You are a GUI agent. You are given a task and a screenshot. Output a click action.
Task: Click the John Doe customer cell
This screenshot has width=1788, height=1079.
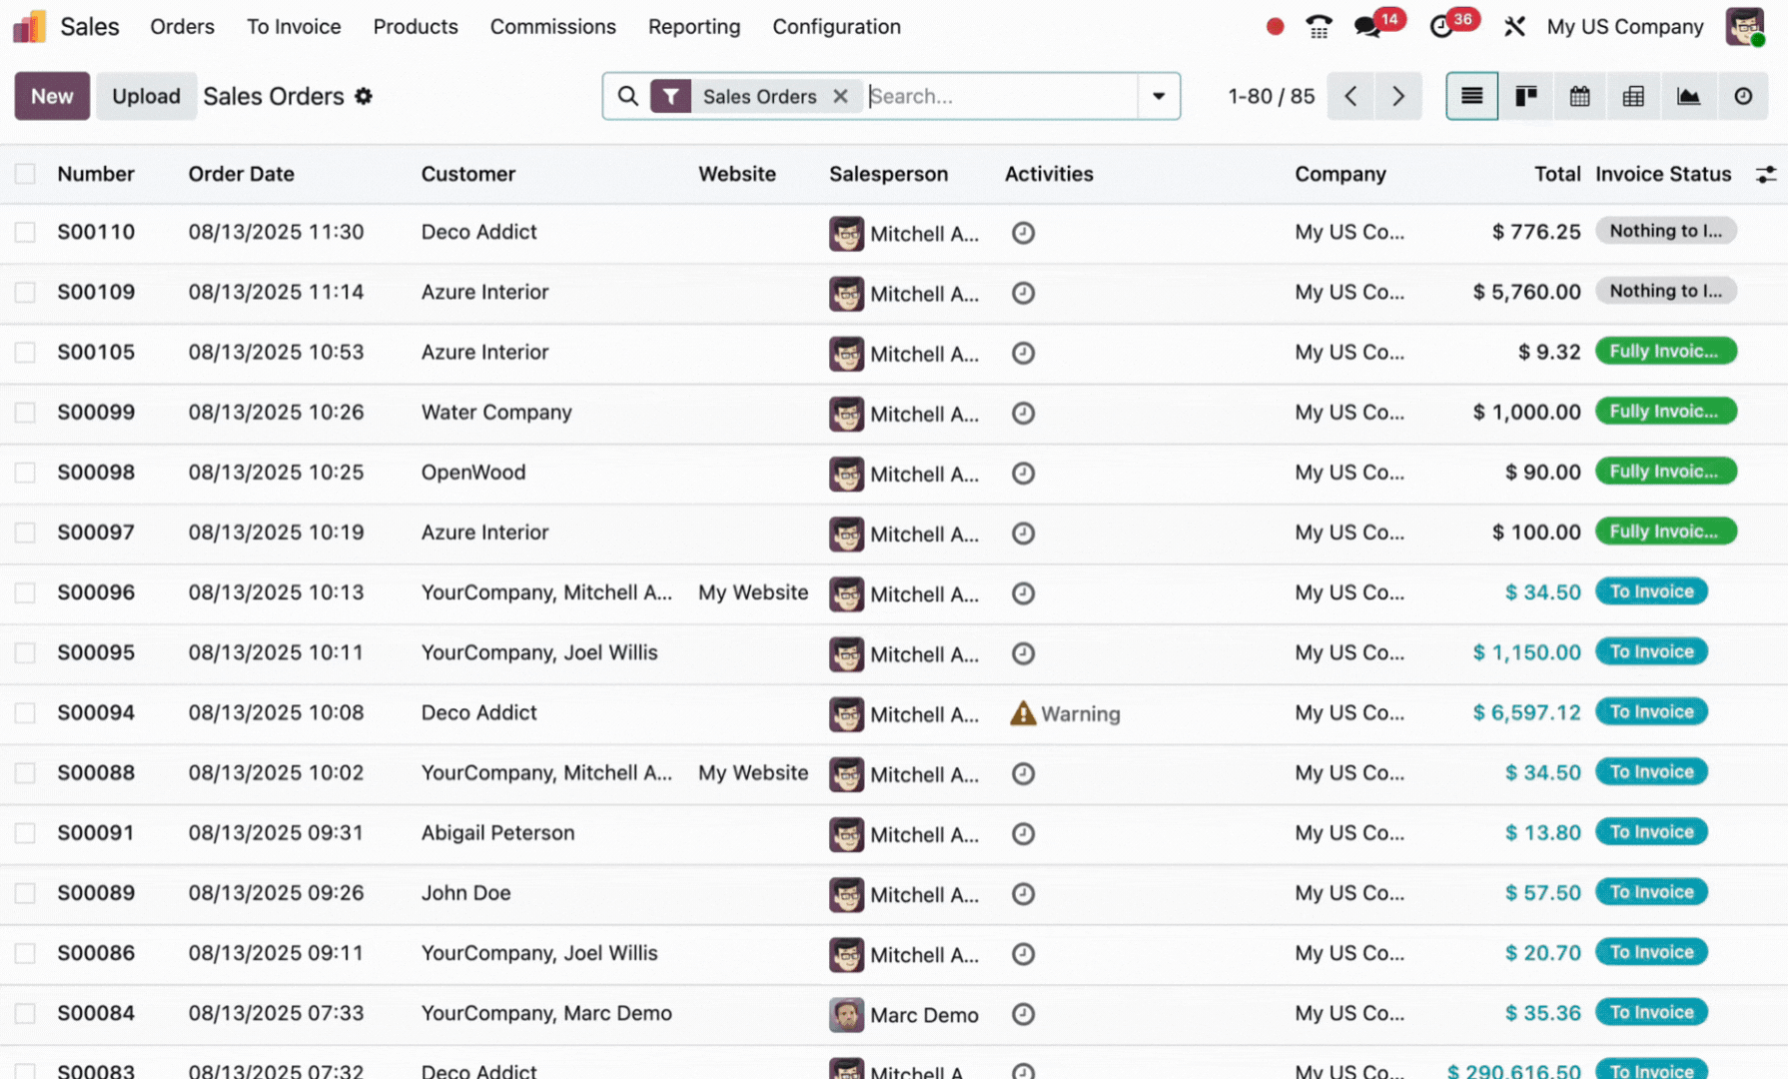point(465,893)
